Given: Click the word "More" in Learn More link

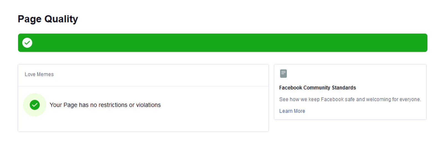Looking at the screenshot, I should 300,111.
